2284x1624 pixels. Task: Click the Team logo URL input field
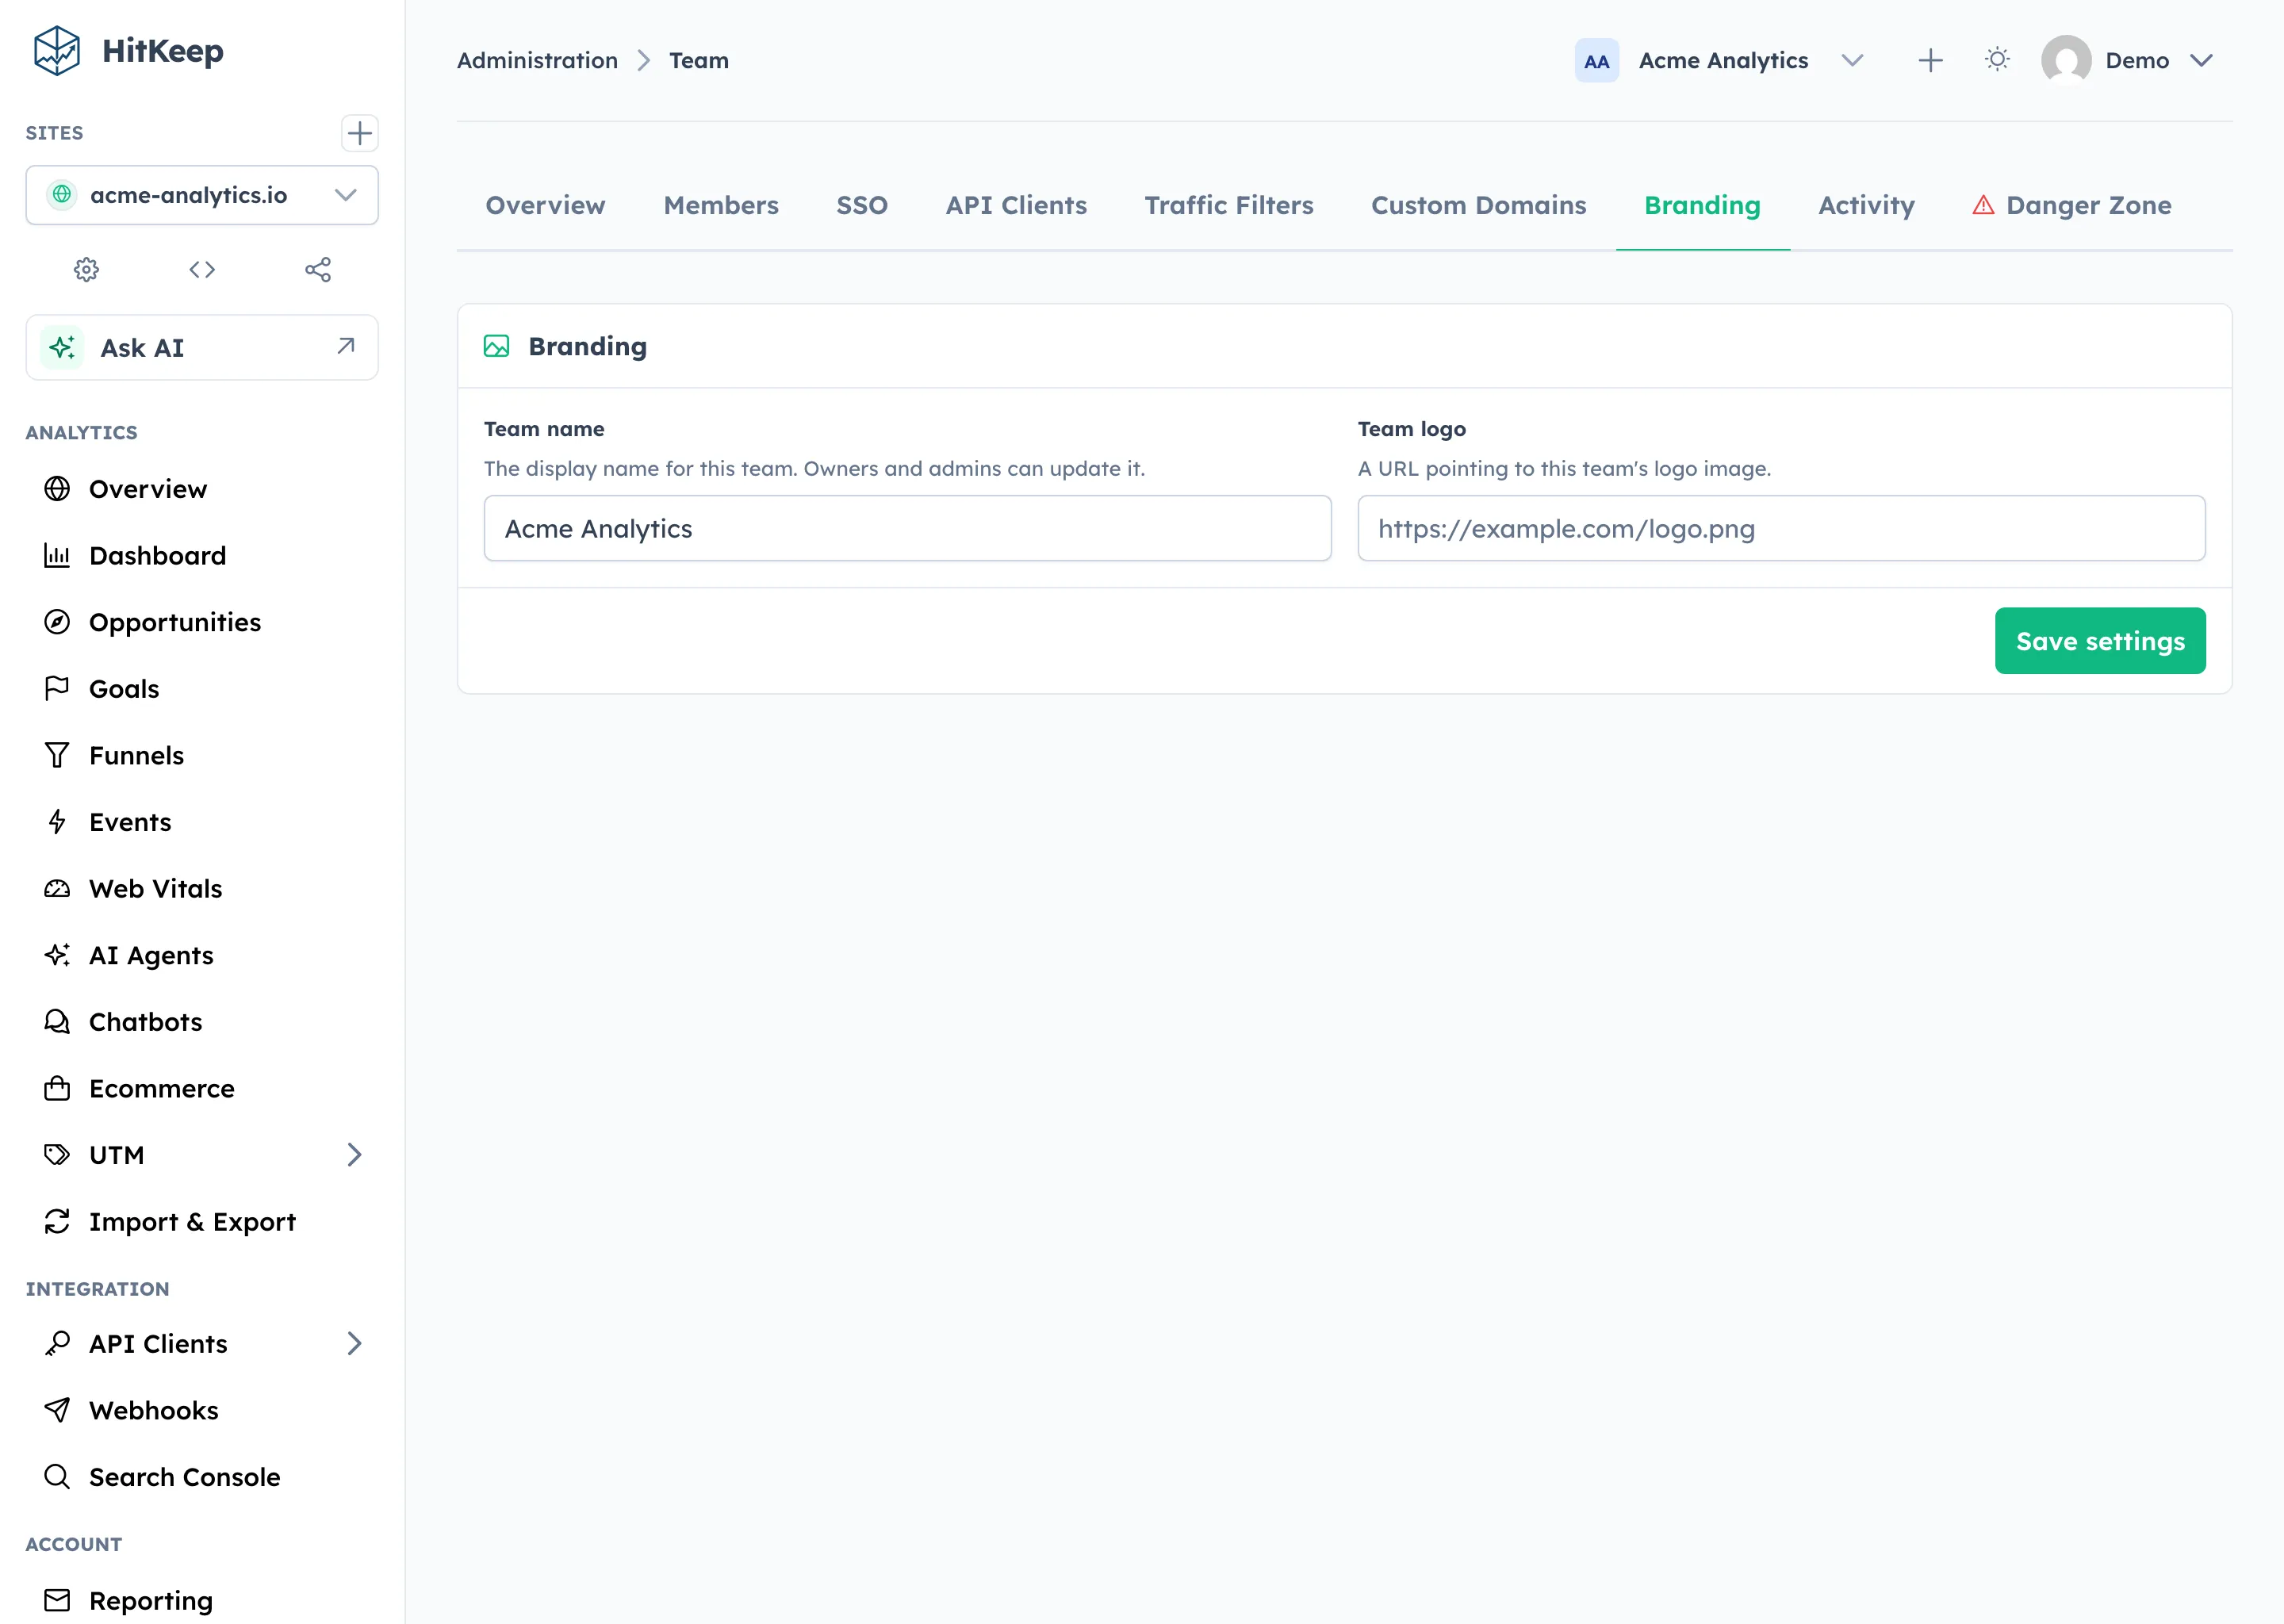pos(1781,528)
